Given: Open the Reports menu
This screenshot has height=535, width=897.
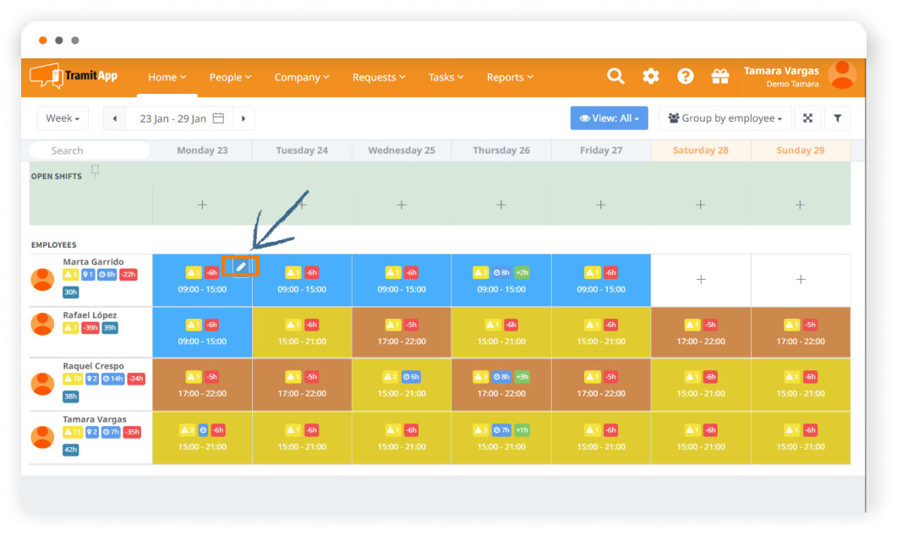Looking at the screenshot, I should click(510, 77).
